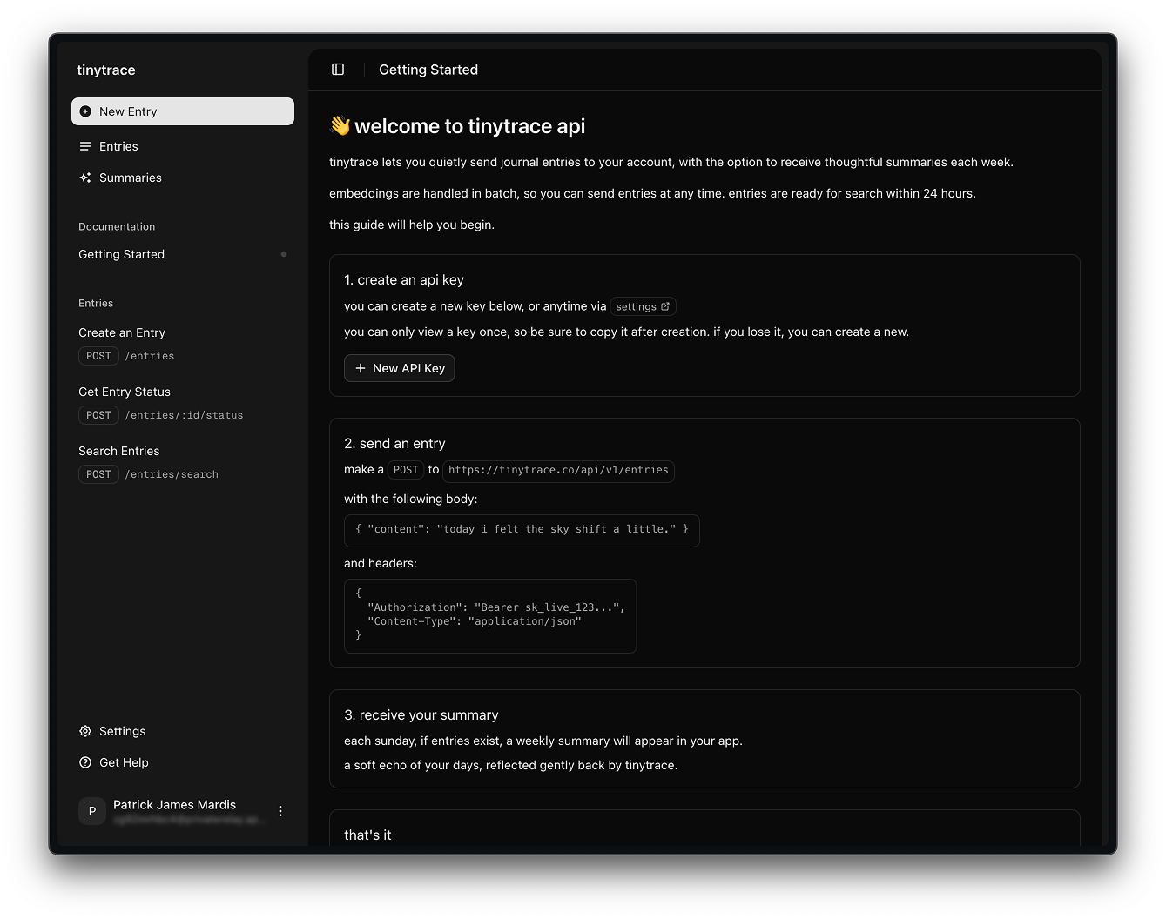This screenshot has width=1166, height=919.
Task: Click the https://tinytrace.co/api/v1/entries URL
Action: coord(558,471)
